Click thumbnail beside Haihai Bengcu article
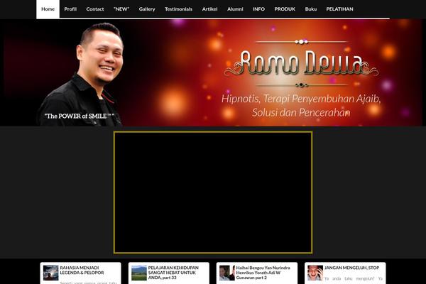Viewport: 426px width, 284px height. coord(227,273)
